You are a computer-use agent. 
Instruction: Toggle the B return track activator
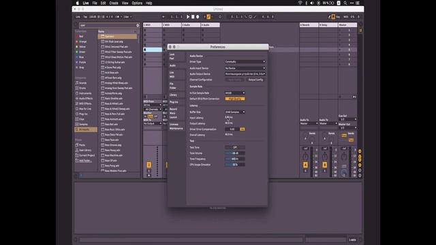click(x=324, y=165)
